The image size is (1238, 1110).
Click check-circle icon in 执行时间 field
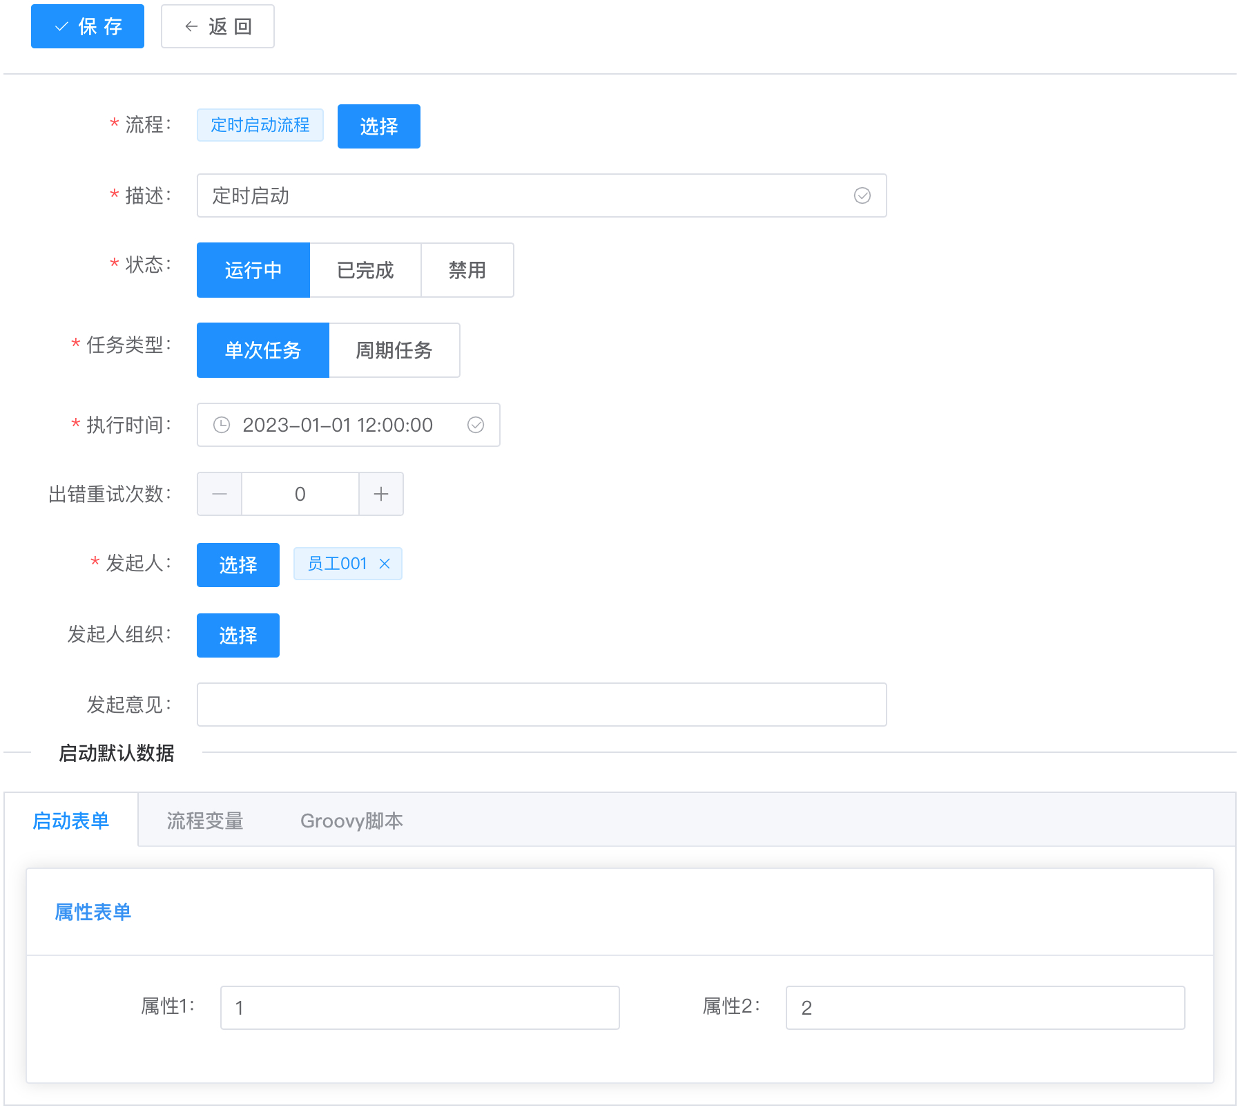[476, 425]
